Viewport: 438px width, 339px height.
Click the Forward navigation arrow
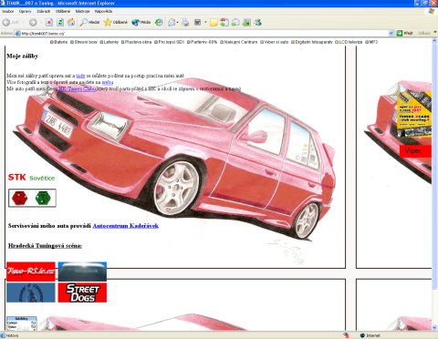[x=33, y=22]
